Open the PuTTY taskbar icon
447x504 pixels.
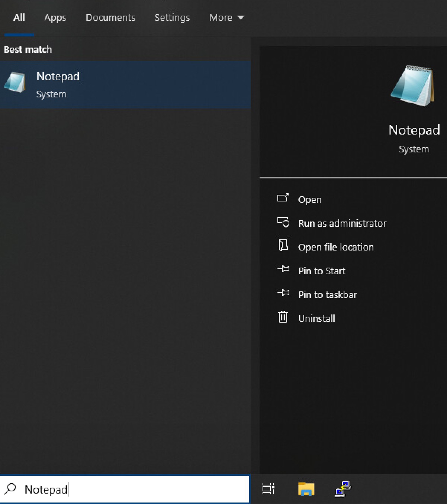[343, 489]
